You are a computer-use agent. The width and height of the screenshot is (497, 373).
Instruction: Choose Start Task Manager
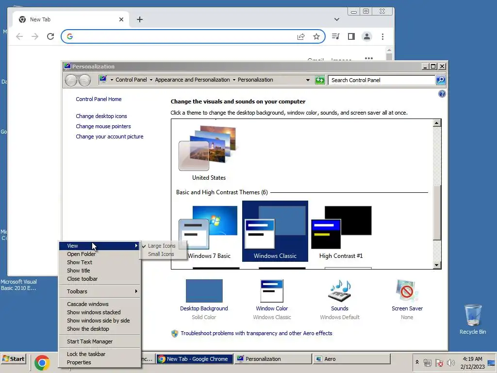(x=99, y=341)
